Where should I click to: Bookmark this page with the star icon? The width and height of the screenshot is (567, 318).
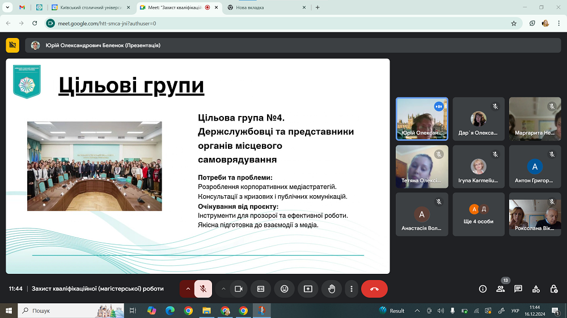point(514,23)
